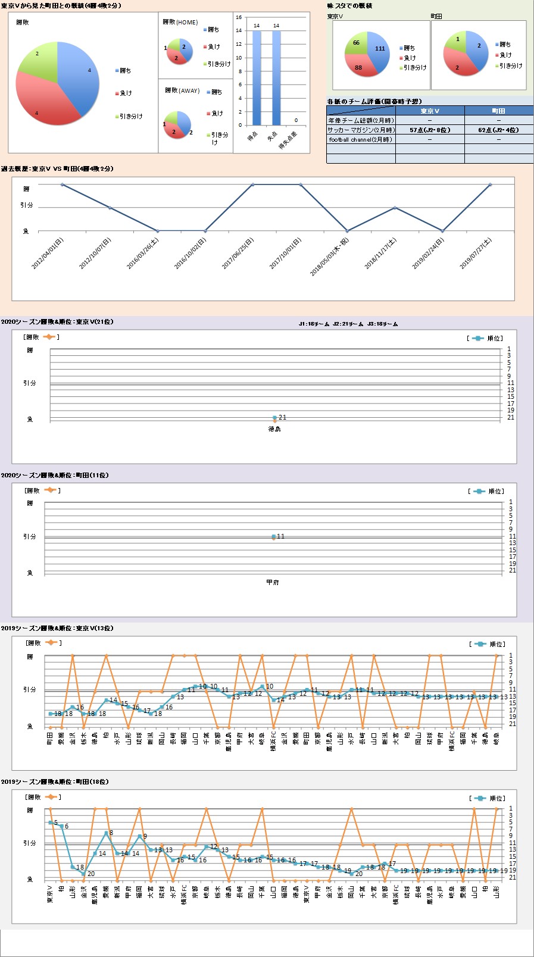
Task: Click the date label 2012/10/07(日)
Action: [x=95, y=254]
